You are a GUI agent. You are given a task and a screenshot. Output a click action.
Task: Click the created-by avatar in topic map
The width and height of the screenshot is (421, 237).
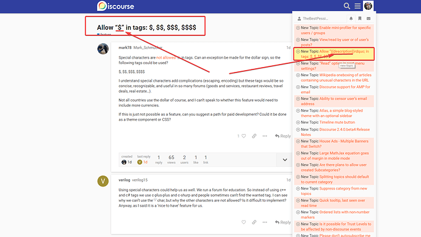(x=124, y=162)
